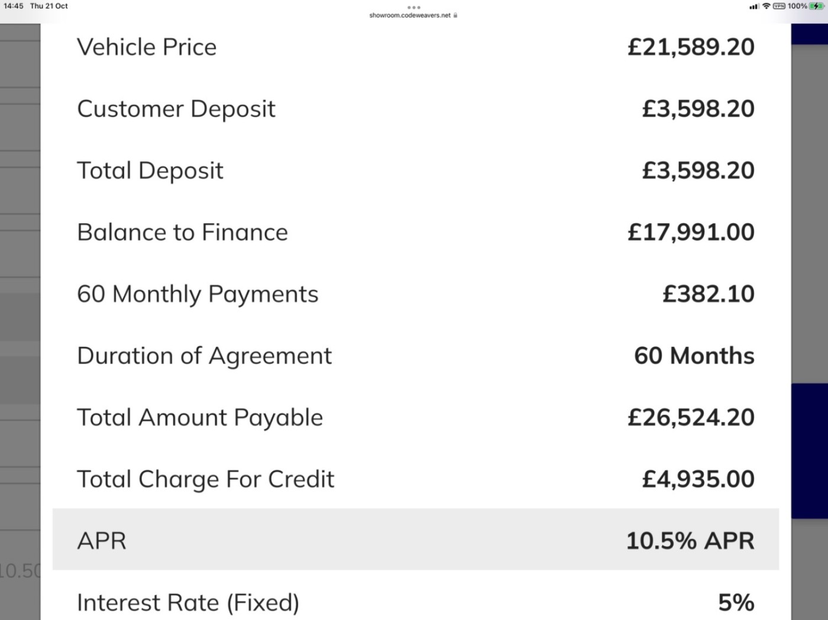The image size is (828, 620).
Task: Click the Total Charge For Credit label
Action: point(206,480)
